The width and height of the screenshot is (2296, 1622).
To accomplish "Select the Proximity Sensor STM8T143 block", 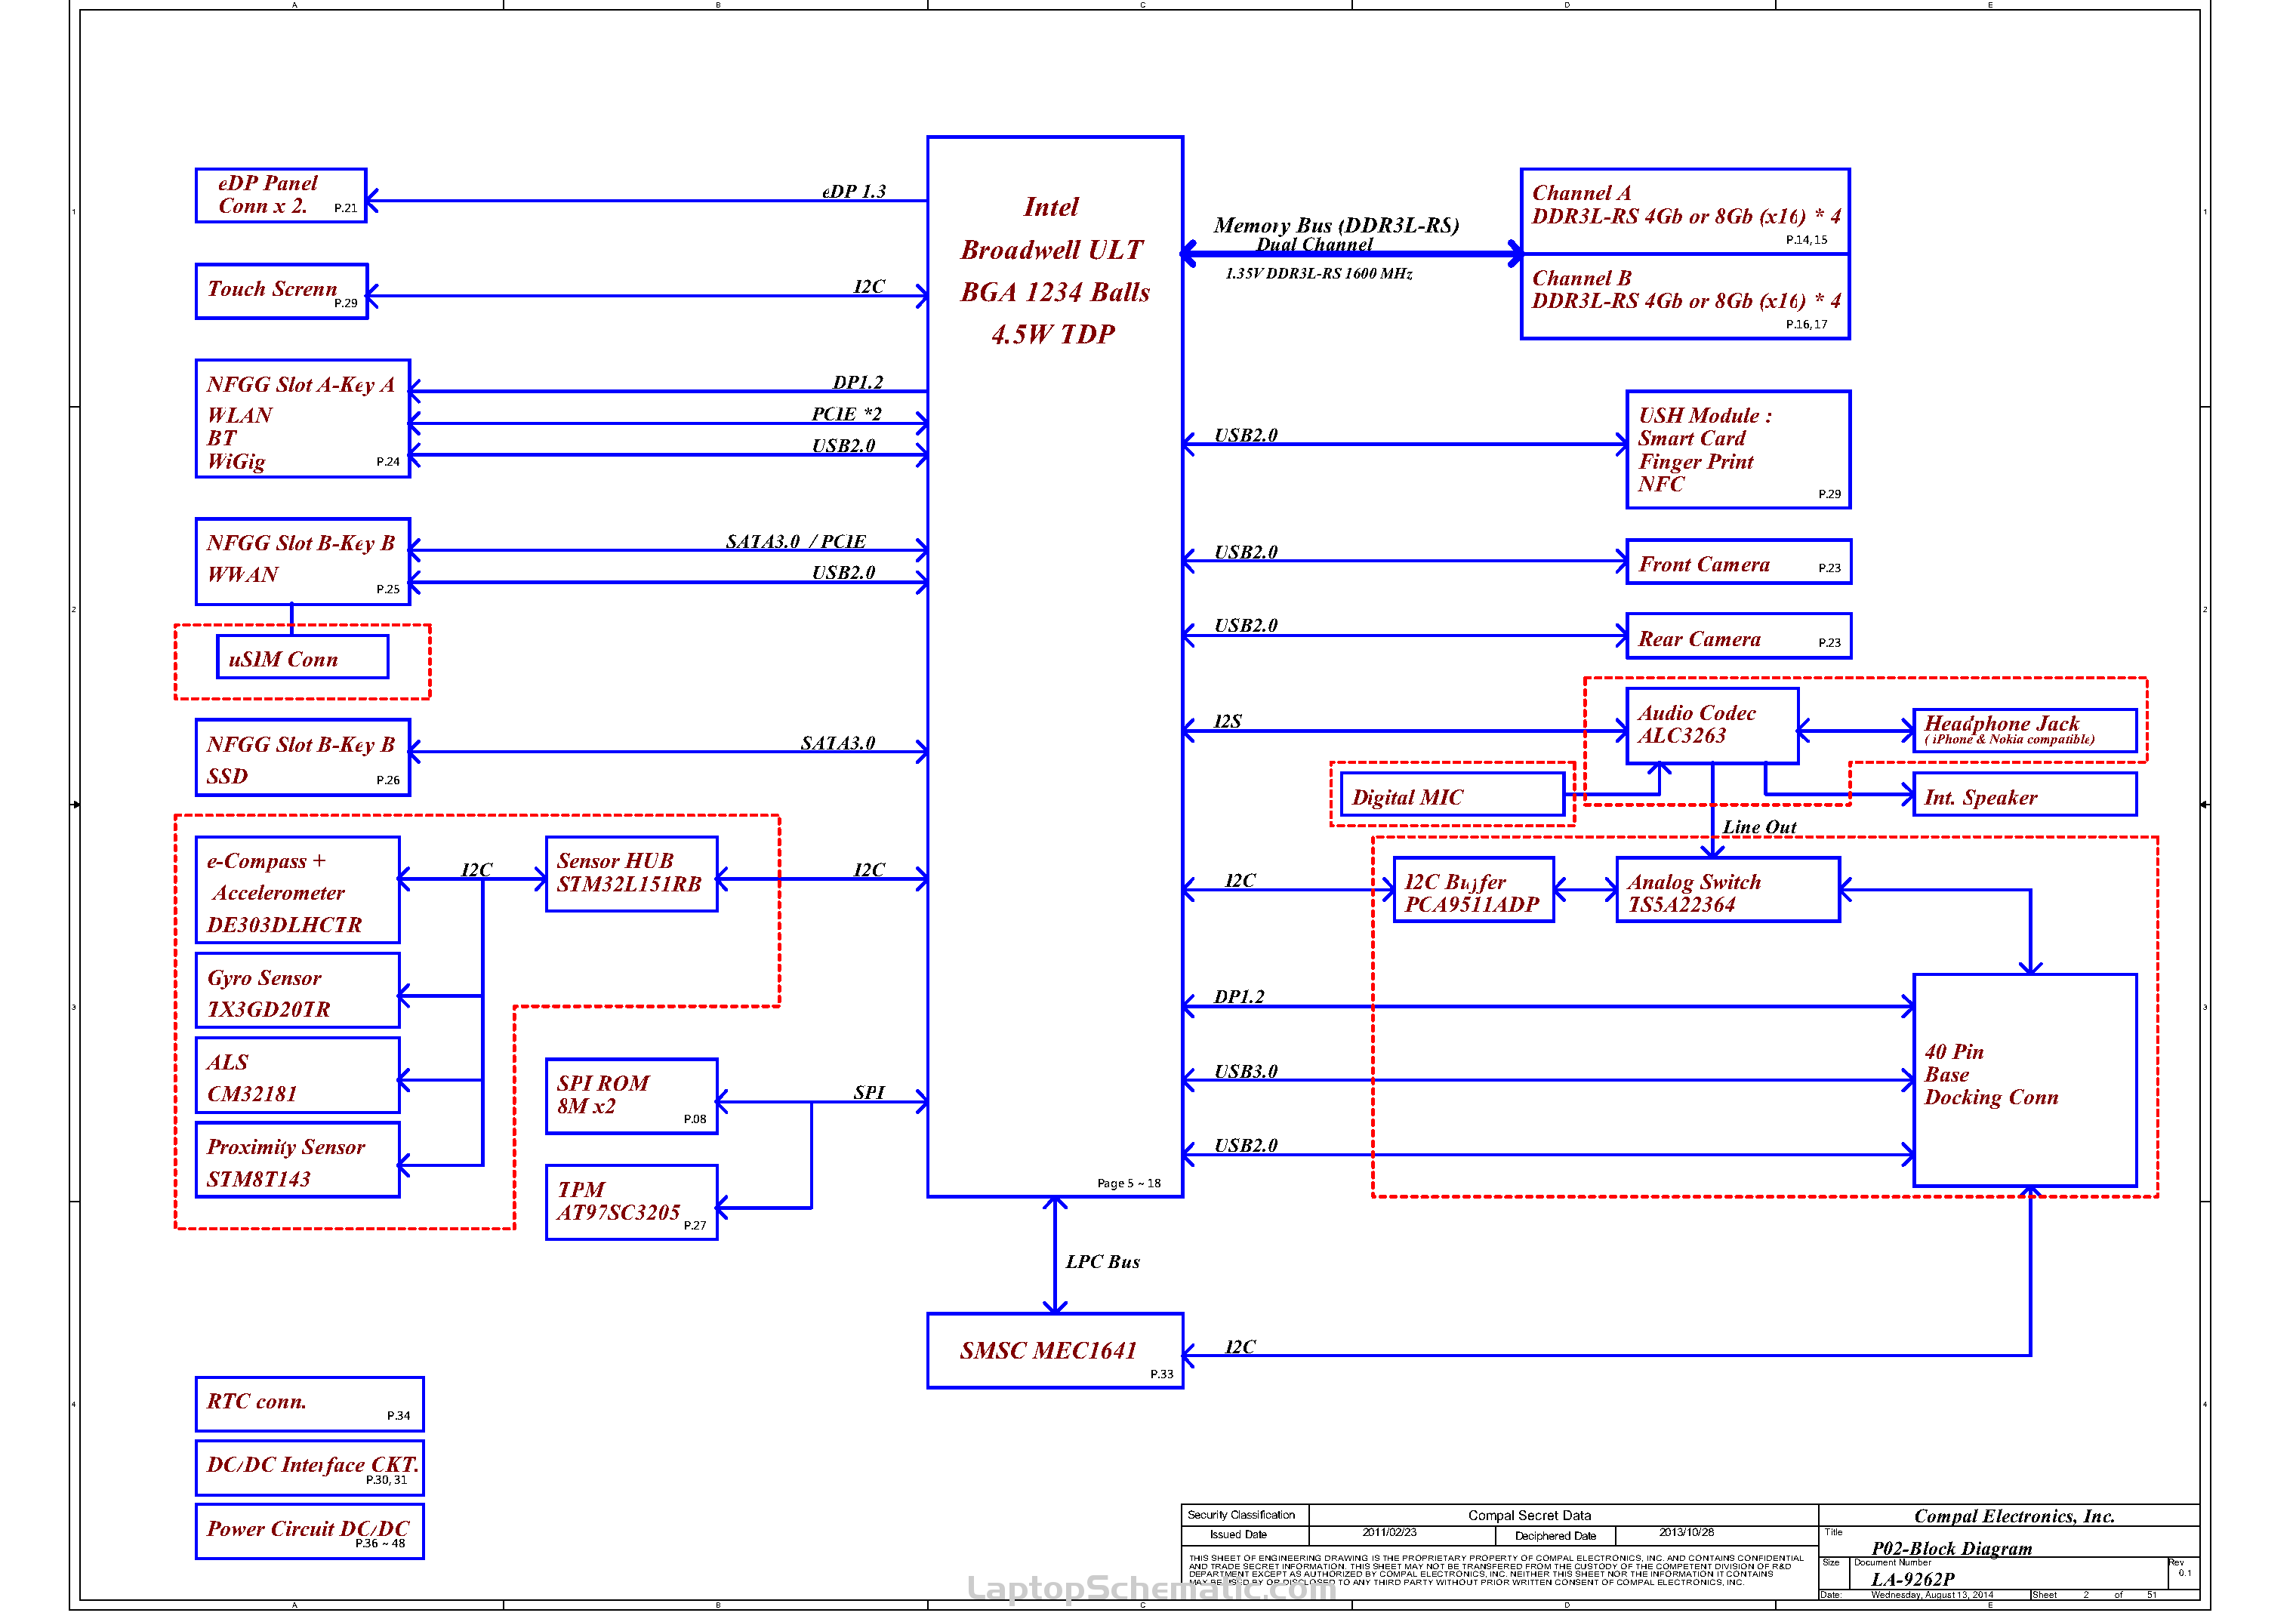I will (x=298, y=1160).
